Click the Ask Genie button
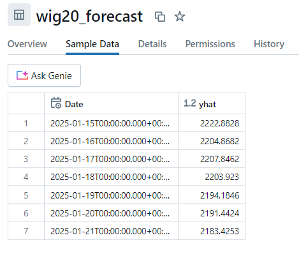 tap(44, 75)
